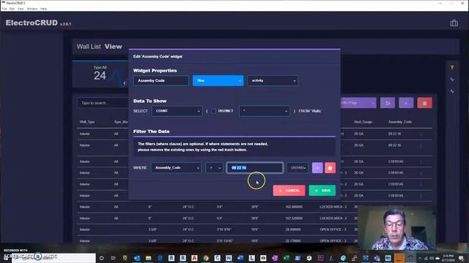Click the yellow filter funnel icon
The width and height of the screenshot is (469, 263).
click(452, 67)
